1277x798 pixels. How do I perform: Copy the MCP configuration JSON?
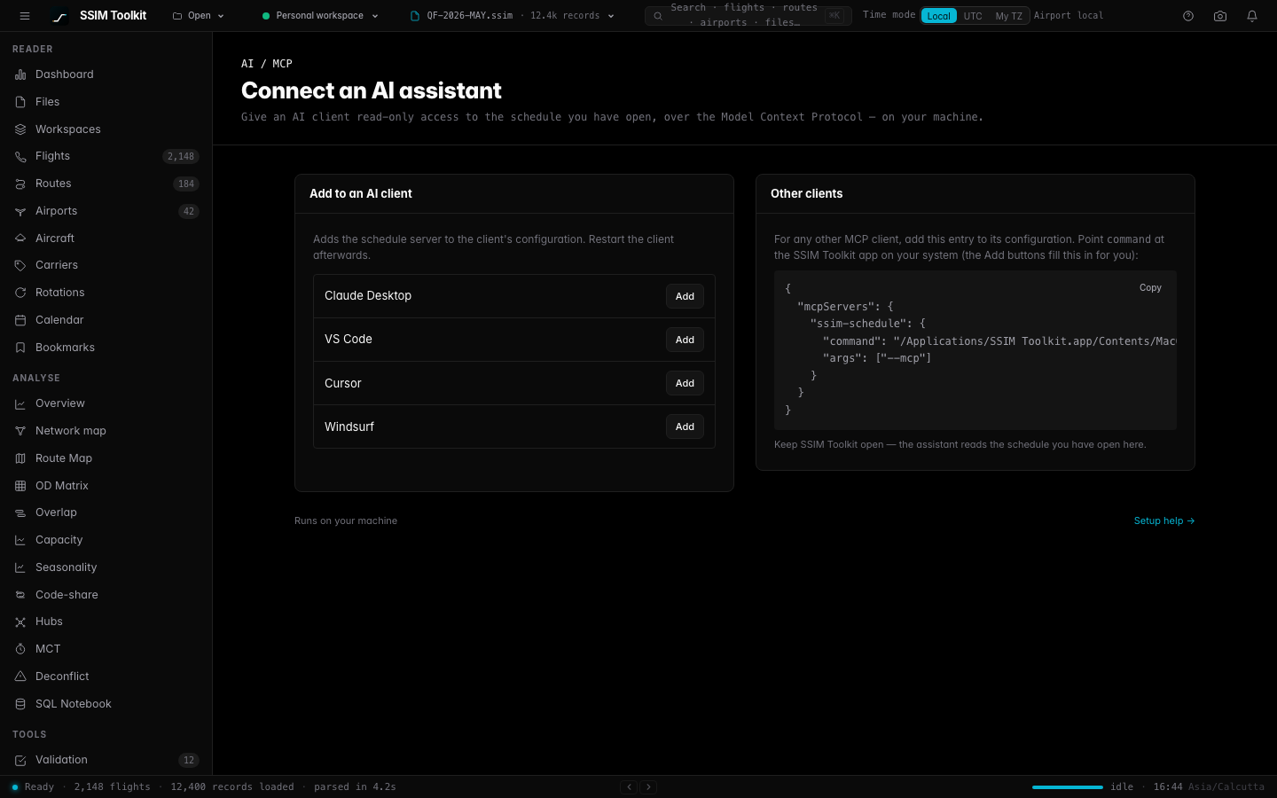coord(1150,287)
